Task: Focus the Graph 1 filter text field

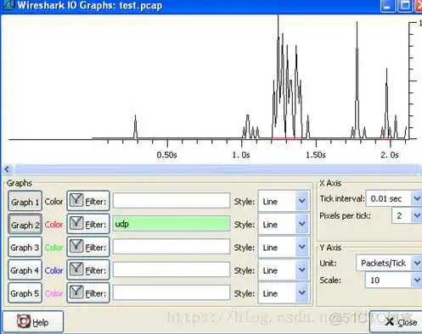Action: click(x=172, y=201)
